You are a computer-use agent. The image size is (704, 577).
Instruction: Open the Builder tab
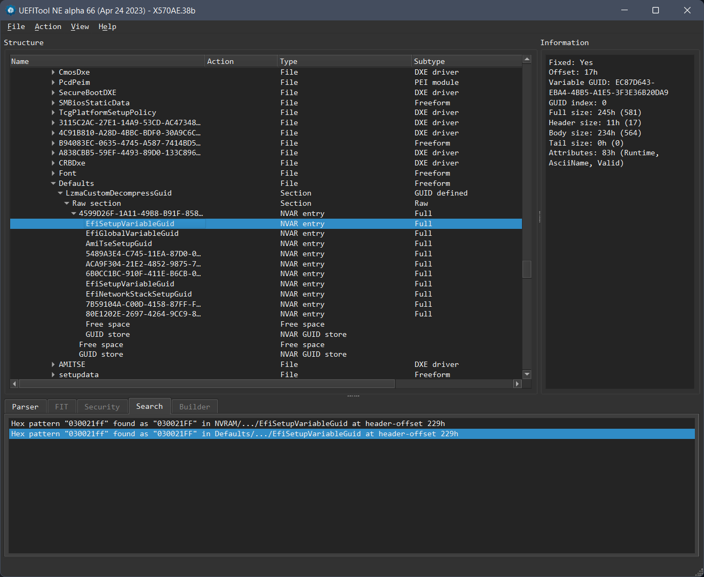(x=194, y=407)
